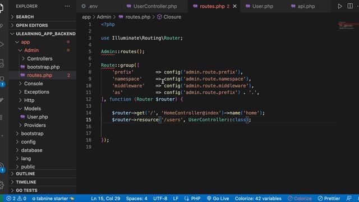Image resolution: width=359 pixels, height=202 pixels.
Task: Click the Closure breadcrumb cube icon
Action: tap(159, 17)
